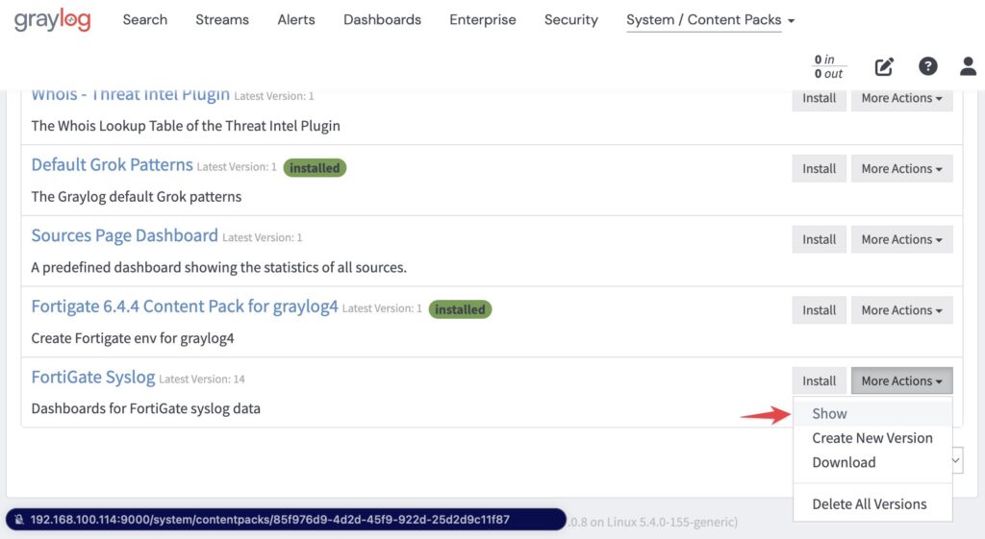Click the page size dropdown behind the menu
985x539 pixels.
957,460
